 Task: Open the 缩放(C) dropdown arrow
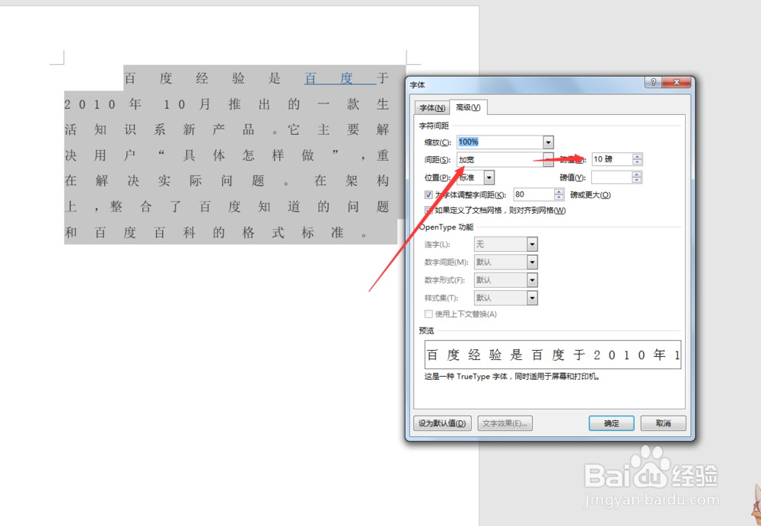[x=549, y=142]
